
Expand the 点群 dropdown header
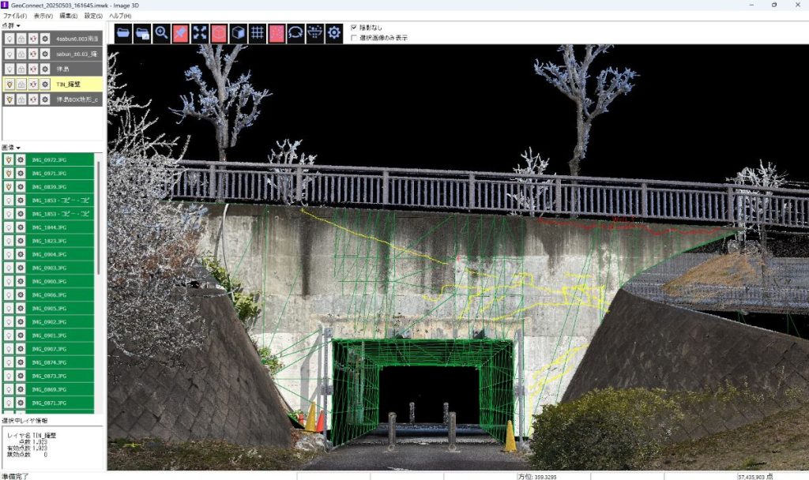click(11, 25)
